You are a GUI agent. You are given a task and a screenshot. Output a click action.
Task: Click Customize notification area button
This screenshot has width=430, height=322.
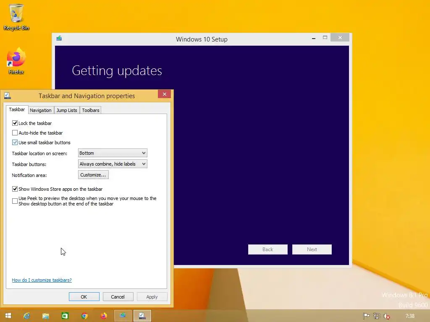point(93,175)
